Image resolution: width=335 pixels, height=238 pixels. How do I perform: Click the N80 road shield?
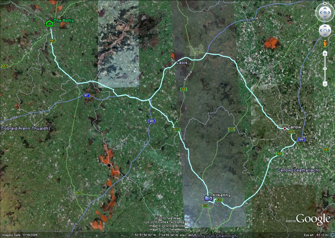(x=291, y=132)
